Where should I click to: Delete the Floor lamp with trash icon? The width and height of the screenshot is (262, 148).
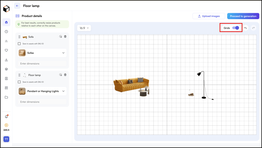(x=65, y=75)
